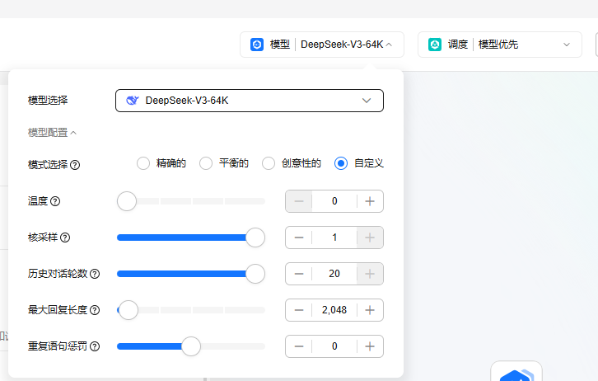Image resolution: width=598 pixels, height=381 pixels.
Task: Click the DeepSeek whale logo in model select
Action: point(133,101)
